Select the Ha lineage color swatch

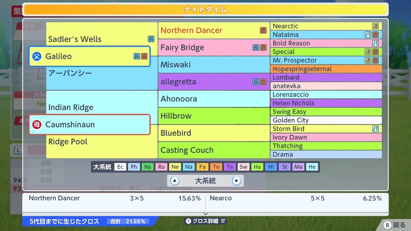[x=257, y=167]
